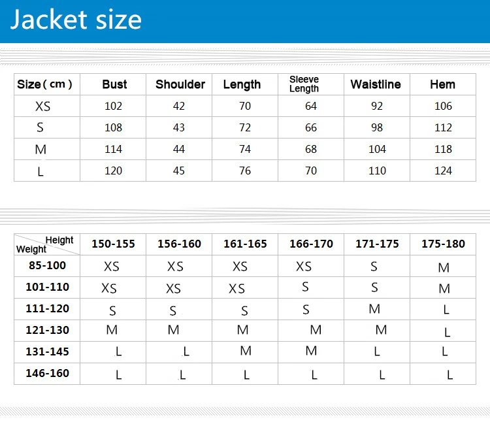Image resolution: width=490 pixels, height=426 pixels.
Task: Click the Height/Weight corner header cell
Action: click(47, 244)
